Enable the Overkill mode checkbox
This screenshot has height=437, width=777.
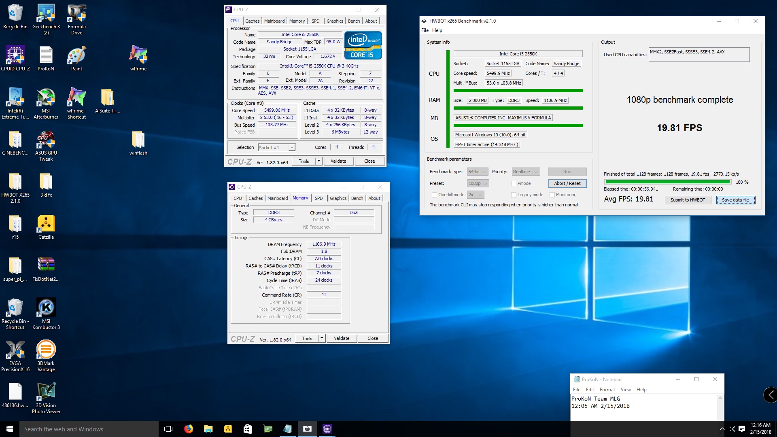pos(434,195)
